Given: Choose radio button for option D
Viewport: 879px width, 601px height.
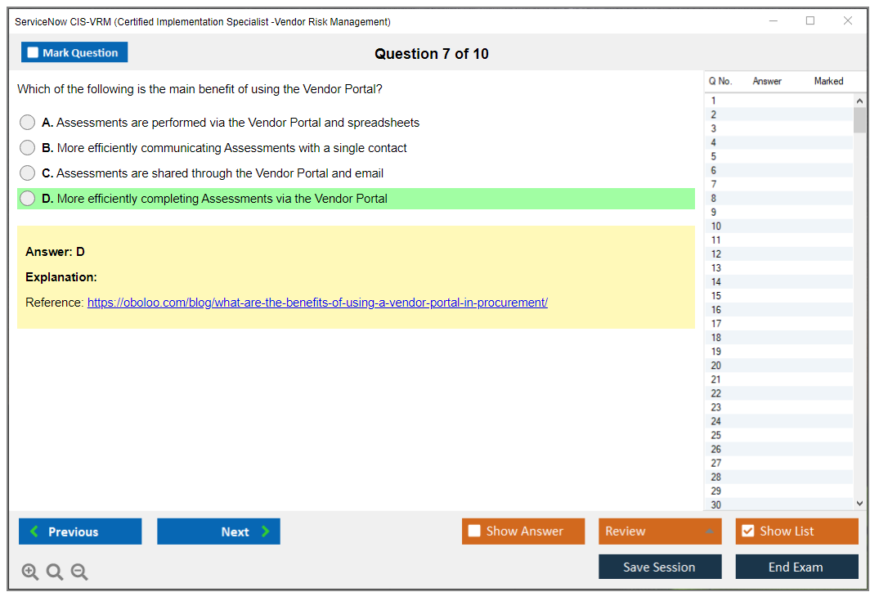Looking at the screenshot, I should pyautogui.click(x=28, y=199).
